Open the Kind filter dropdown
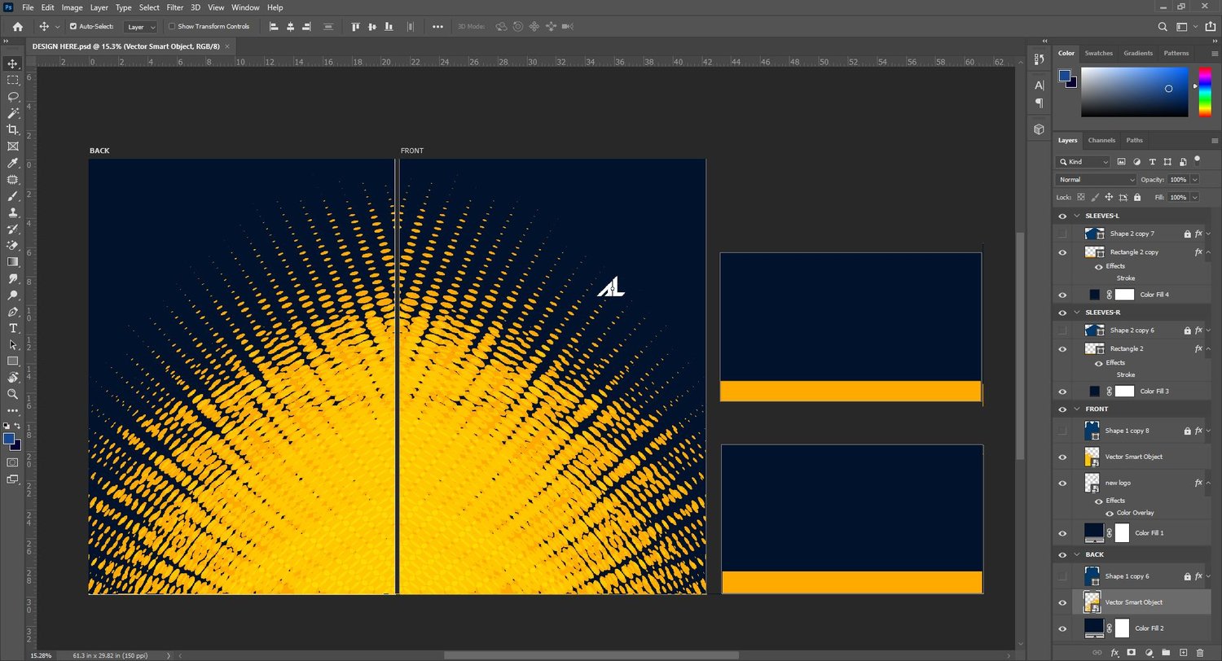The image size is (1222, 661). coord(1083,162)
